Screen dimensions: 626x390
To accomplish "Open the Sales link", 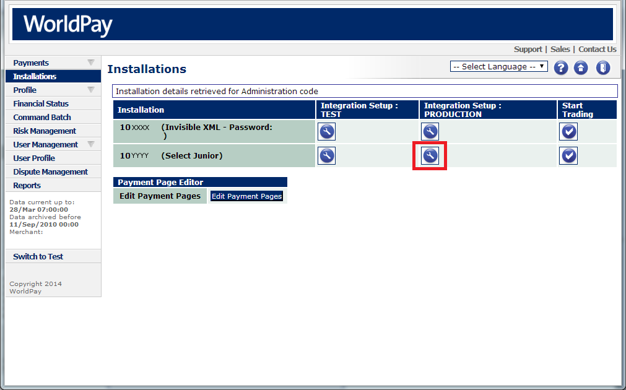I will (560, 49).
